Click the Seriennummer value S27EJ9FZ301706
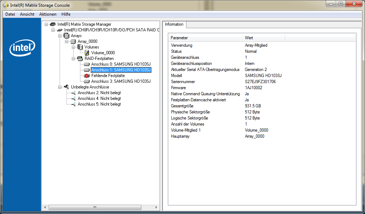The image size is (365, 214). click(x=260, y=82)
